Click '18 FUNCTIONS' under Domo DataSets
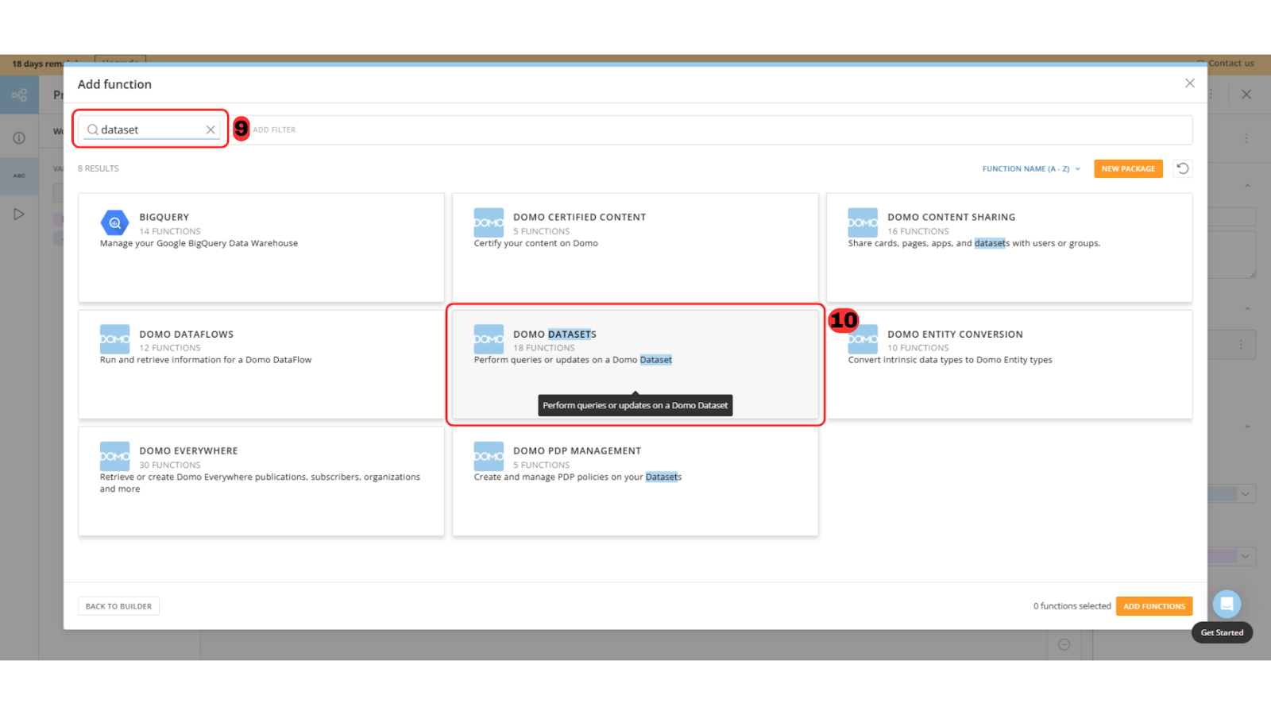This screenshot has height=715, width=1271. tap(543, 348)
